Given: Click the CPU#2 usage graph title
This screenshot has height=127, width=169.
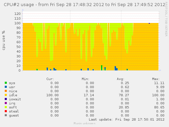Looking at the screenshot, I should tap(84, 5).
